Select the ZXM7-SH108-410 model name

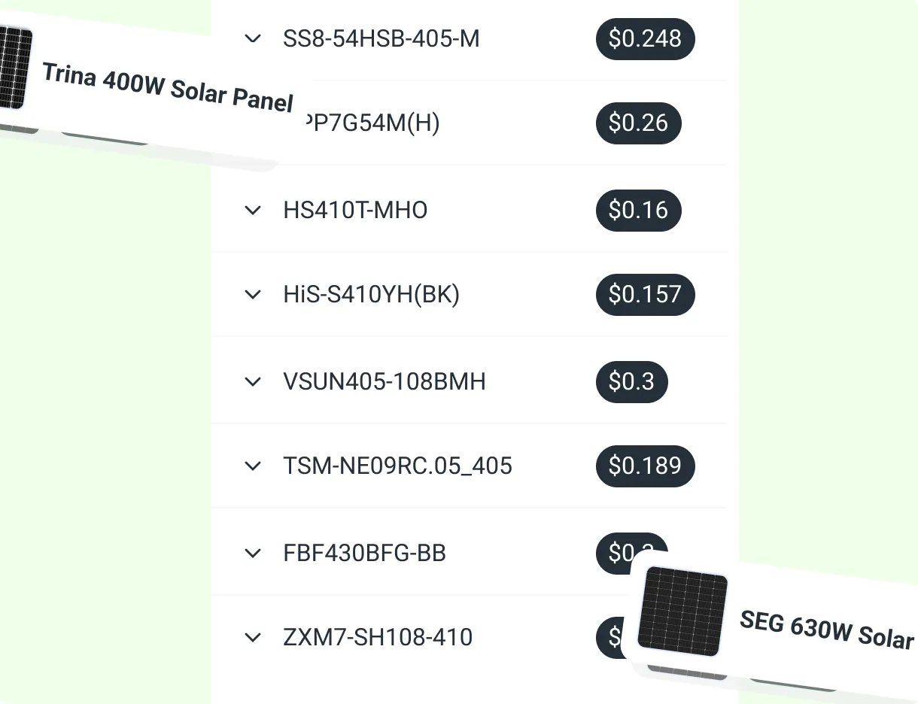(378, 637)
